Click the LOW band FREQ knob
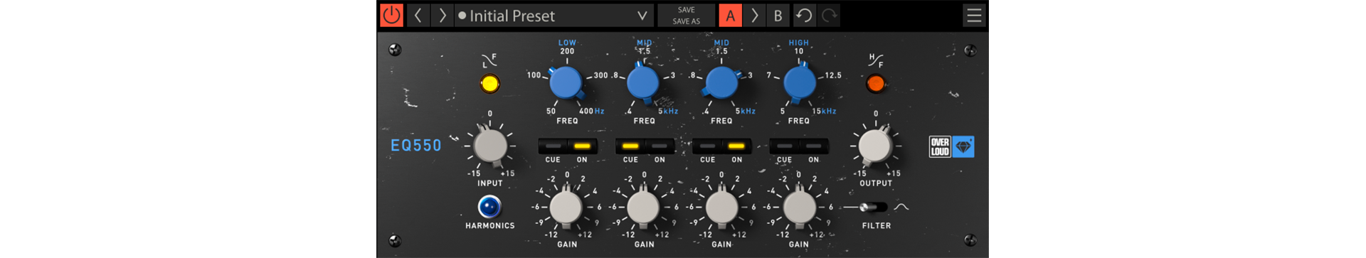Viewport: 1366px width, 258px height. coord(566,82)
